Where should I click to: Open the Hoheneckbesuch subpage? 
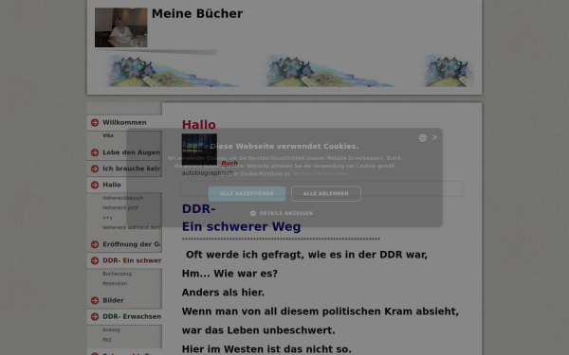click(x=122, y=198)
